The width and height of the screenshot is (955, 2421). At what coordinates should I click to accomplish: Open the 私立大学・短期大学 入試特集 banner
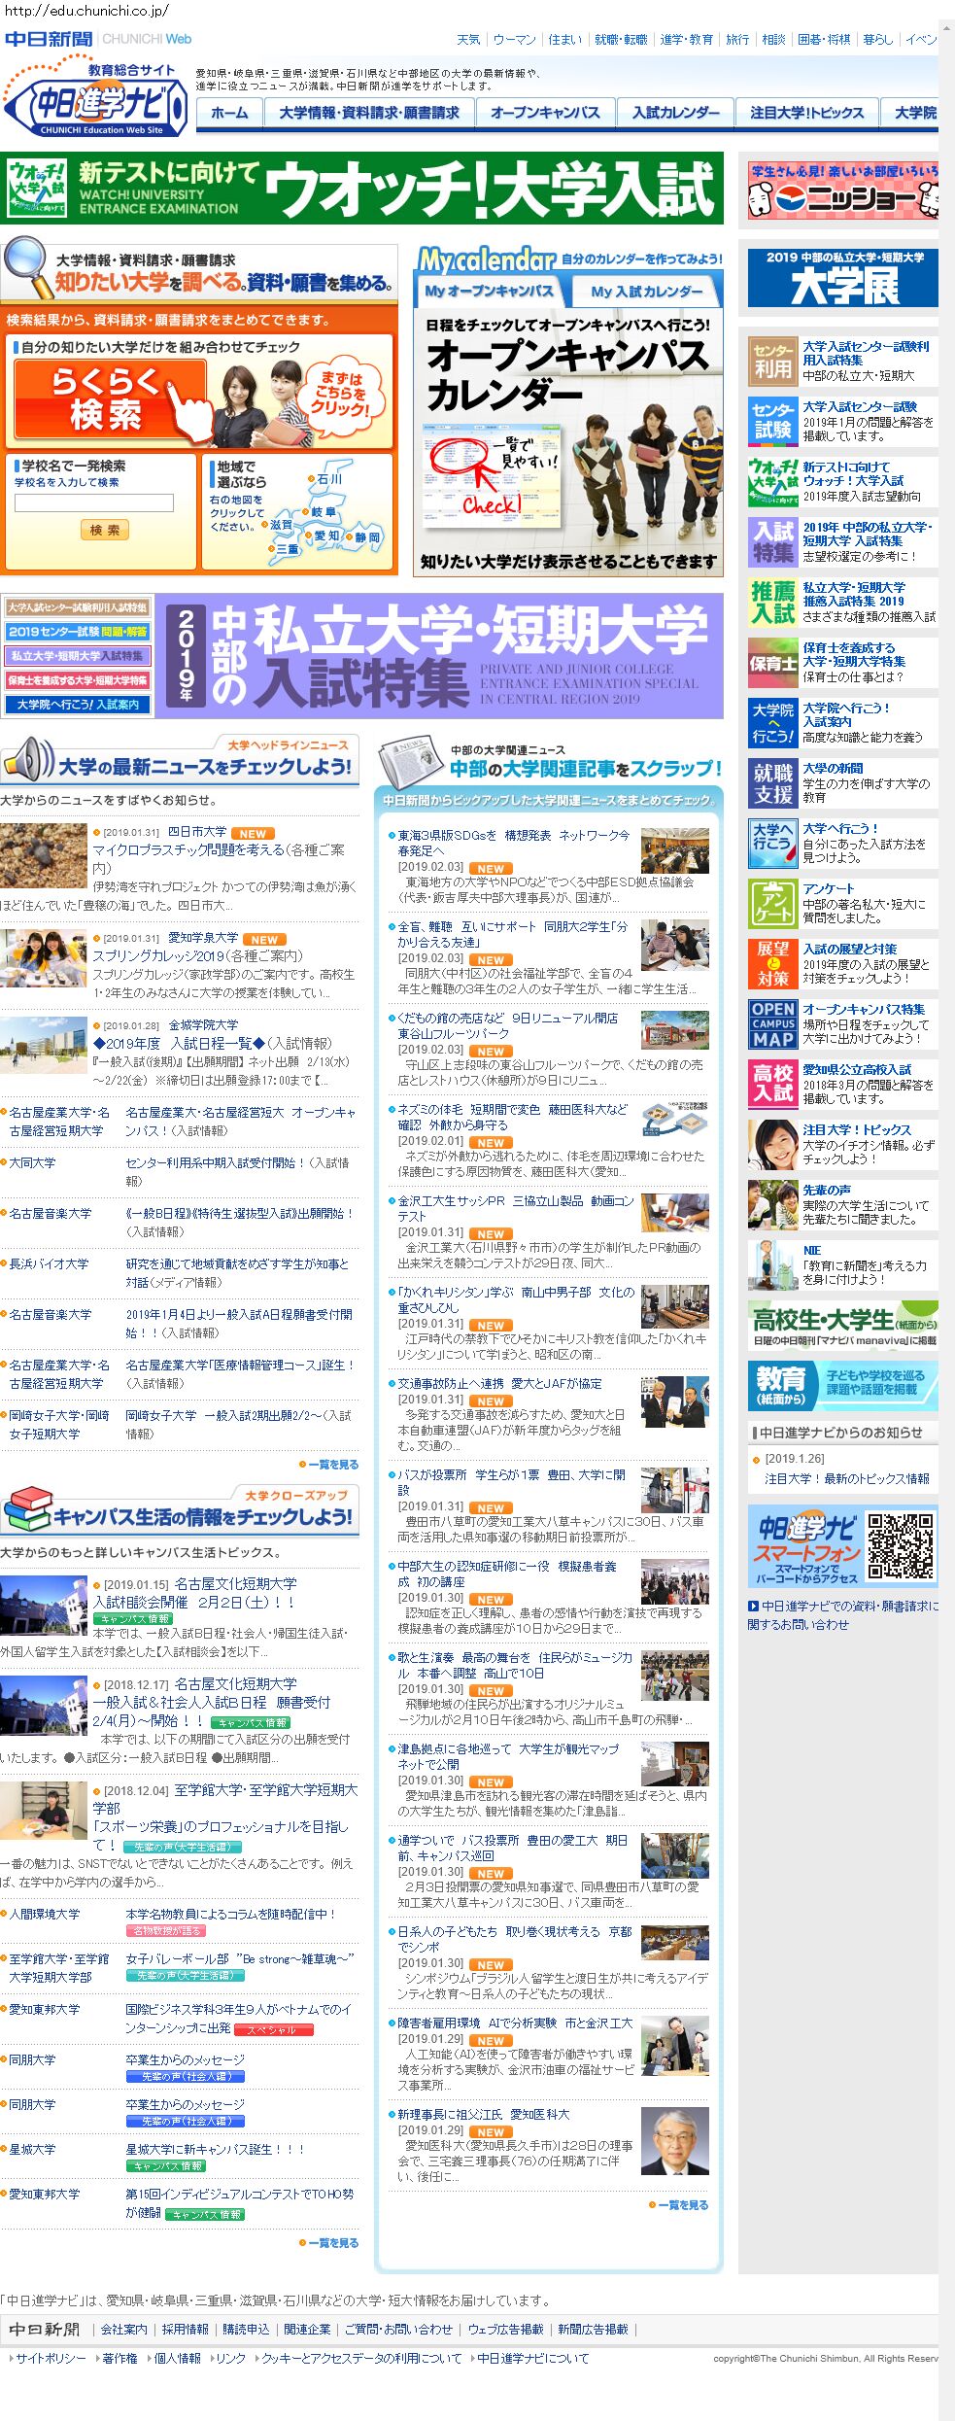[439, 656]
